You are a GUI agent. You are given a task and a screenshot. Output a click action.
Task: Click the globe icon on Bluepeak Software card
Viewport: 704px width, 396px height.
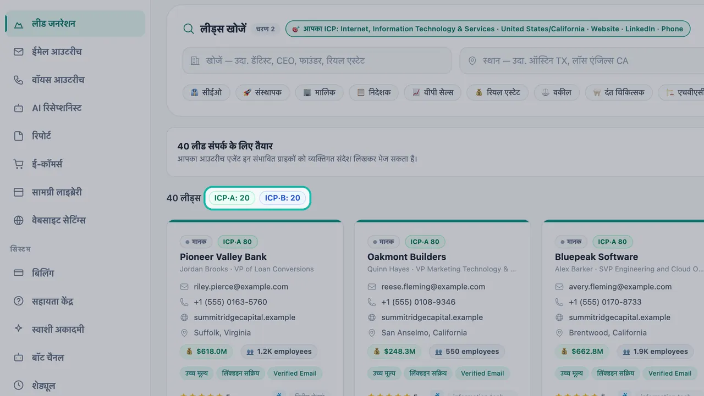559,317
